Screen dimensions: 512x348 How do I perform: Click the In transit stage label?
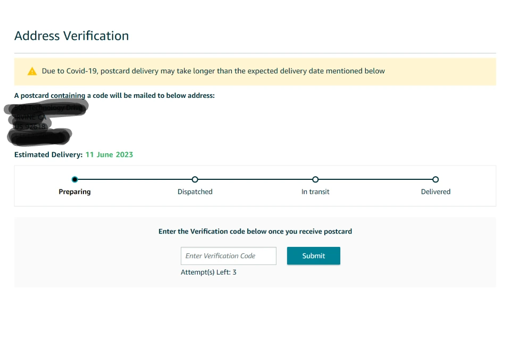pyautogui.click(x=315, y=192)
